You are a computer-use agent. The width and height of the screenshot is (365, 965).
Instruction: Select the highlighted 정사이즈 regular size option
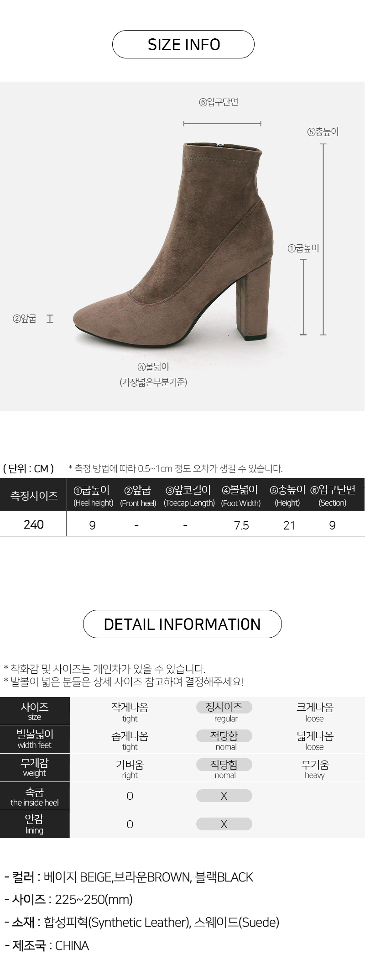(224, 707)
